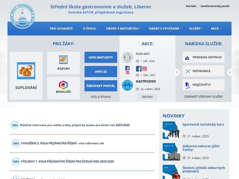Show next services with right arrow
Image resolution: width=239 pixels, height=179 pixels.
coord(230,72)
